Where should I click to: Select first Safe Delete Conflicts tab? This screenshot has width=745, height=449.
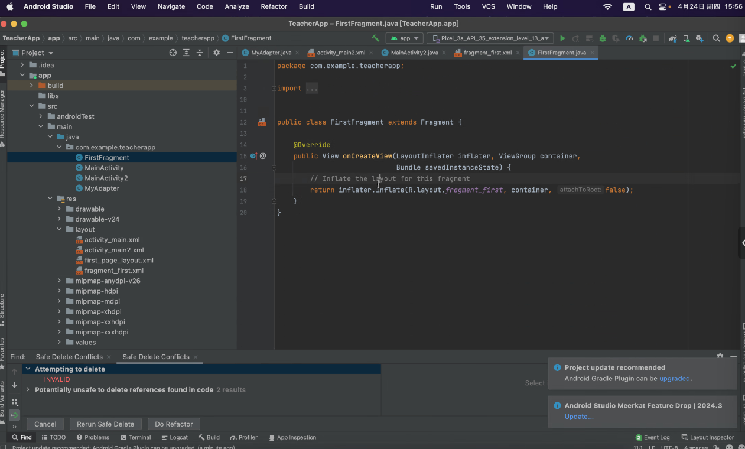(x=69, y=357)
